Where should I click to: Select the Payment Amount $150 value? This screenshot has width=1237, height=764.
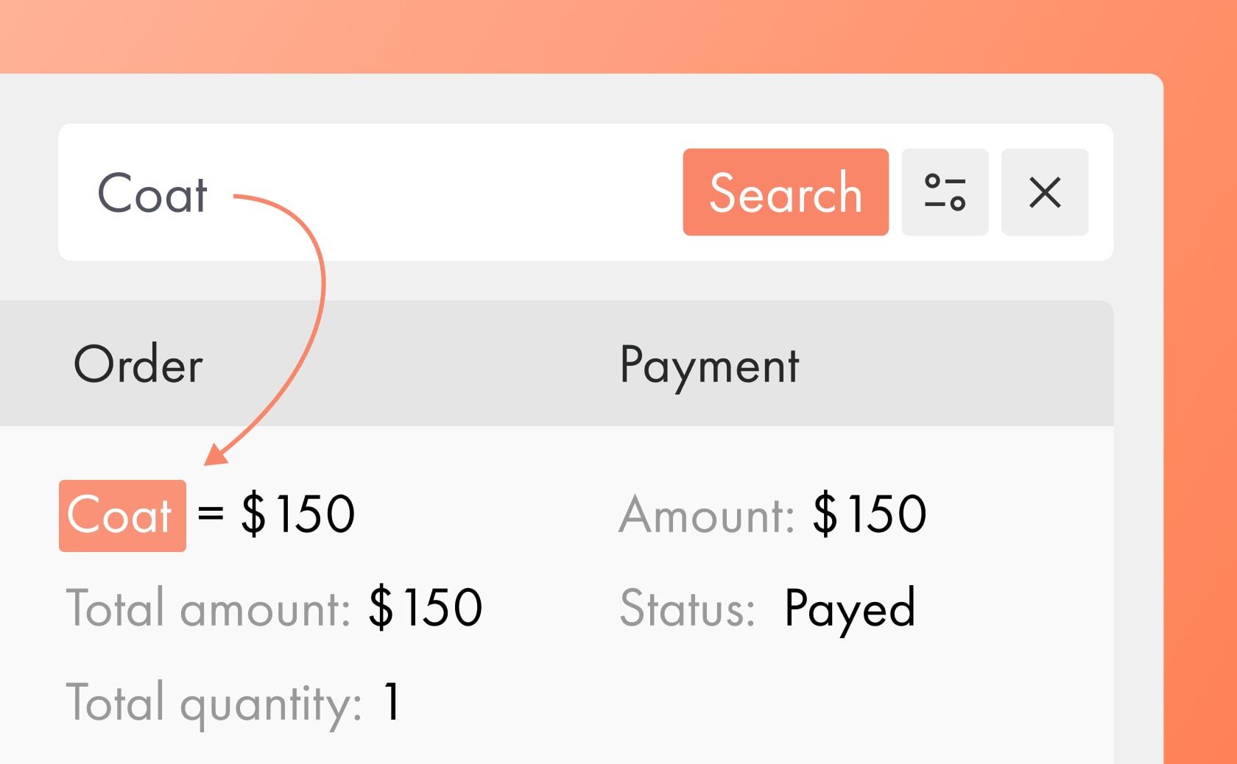coord(870,514)
